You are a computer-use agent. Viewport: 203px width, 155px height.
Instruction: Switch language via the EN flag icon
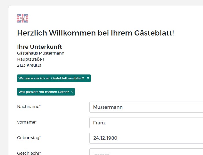pyautogui.click(x=23, y=18)
